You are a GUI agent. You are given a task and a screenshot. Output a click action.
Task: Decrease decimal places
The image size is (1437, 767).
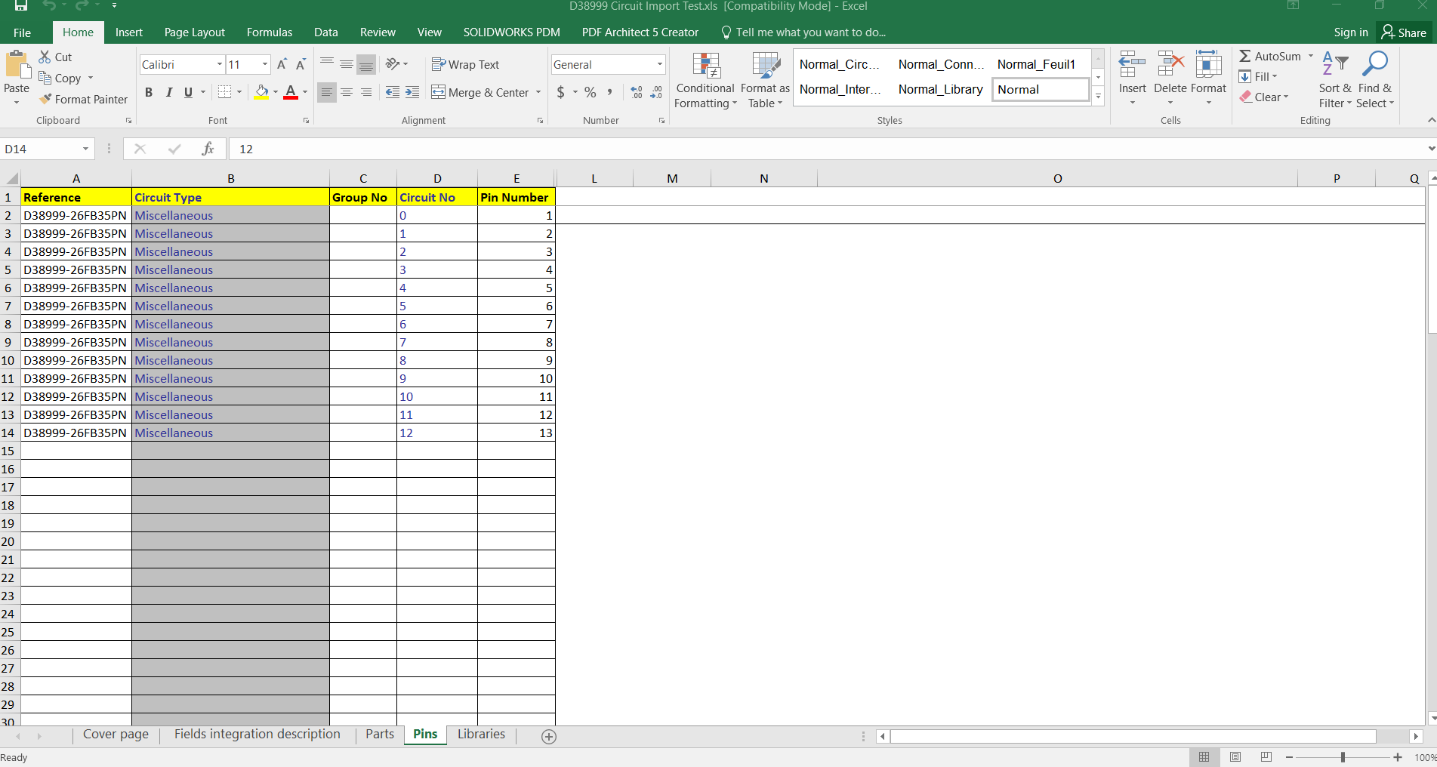656,92
